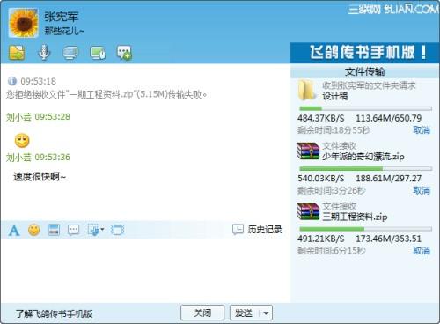Click the 关闭 close button
The height and width of the screenshot is (324, 440).
(x=202, y=313)
